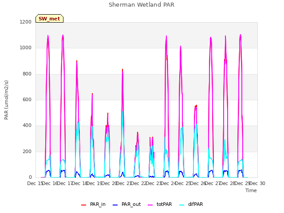Click the SW_met annotation label
This screenshot has height=213, width=284.
(49, 19)
